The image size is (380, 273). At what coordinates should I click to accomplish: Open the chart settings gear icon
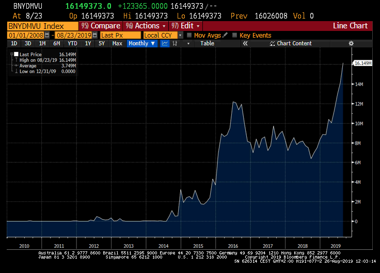point(351,44)
